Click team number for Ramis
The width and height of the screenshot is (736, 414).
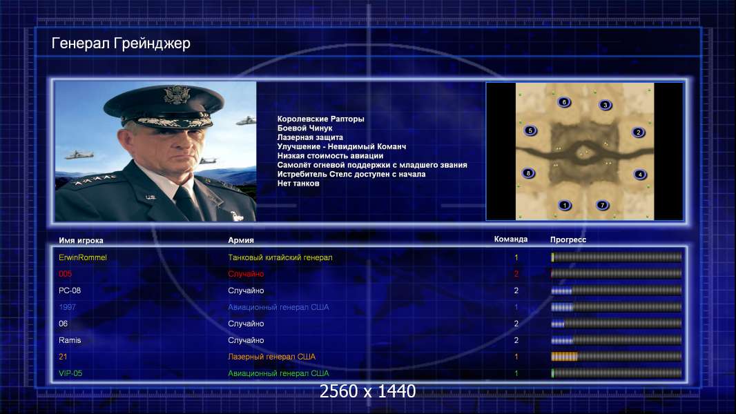[516, 340]
